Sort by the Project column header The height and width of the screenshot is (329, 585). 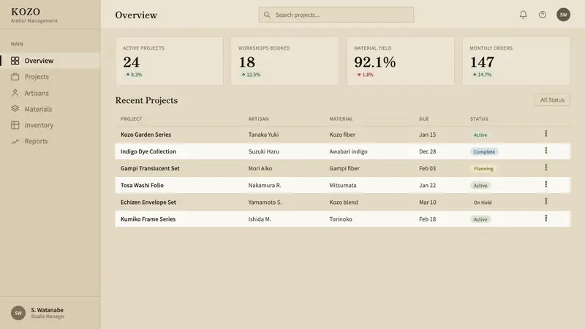(131, 118)
